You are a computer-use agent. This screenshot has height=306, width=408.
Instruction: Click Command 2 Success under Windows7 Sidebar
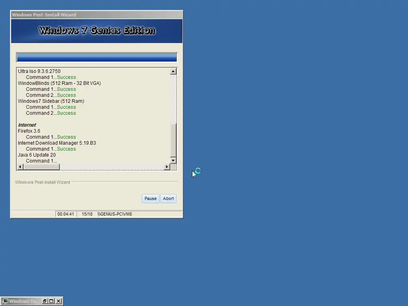tap(51, 113)
